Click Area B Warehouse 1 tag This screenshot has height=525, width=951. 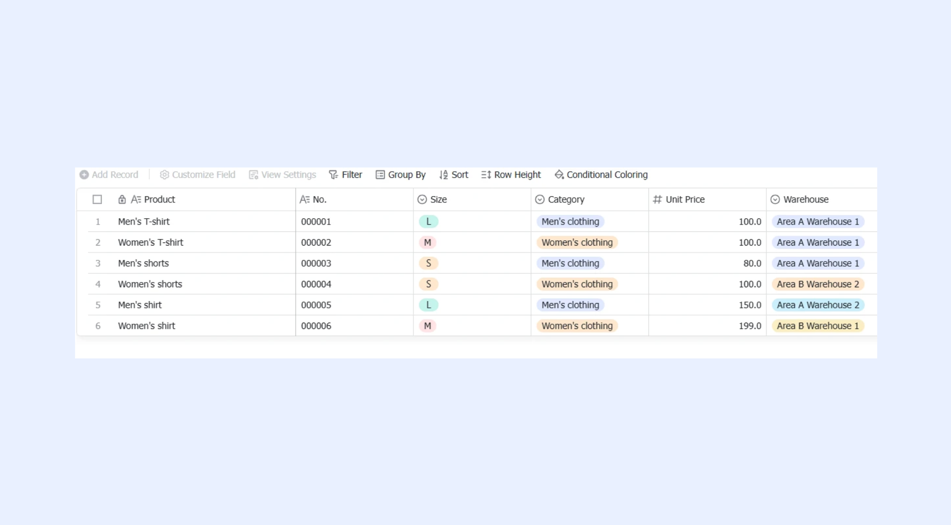pos(818,326)
